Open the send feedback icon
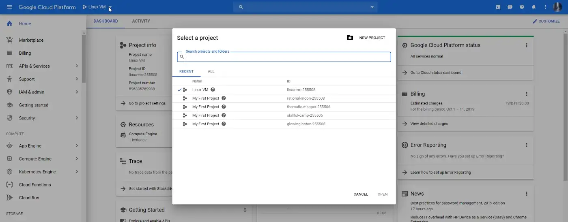Image resolution: width=568 pixels, height=222 pixels. point(510,7)
